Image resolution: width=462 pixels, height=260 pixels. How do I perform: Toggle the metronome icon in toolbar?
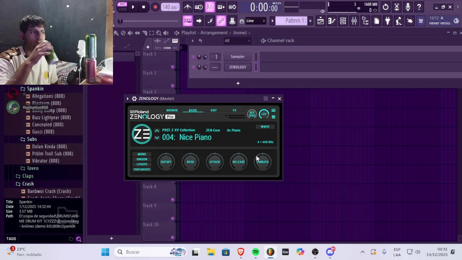(x=188, y=7)
